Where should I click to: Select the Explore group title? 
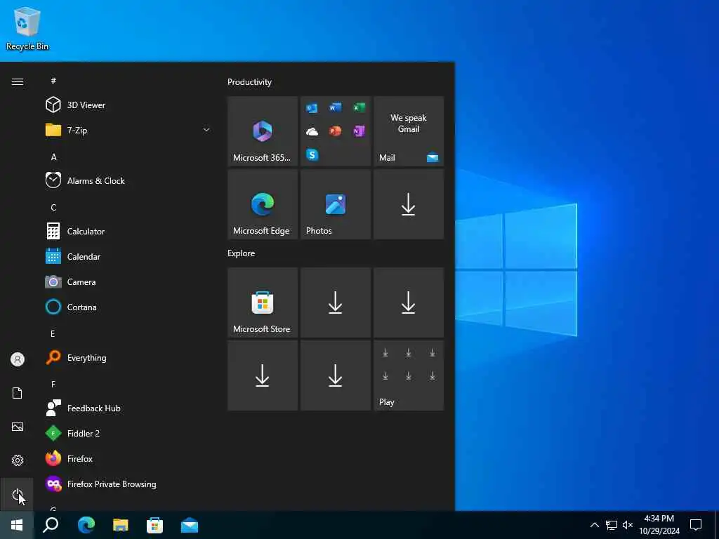tap(242, 253)
